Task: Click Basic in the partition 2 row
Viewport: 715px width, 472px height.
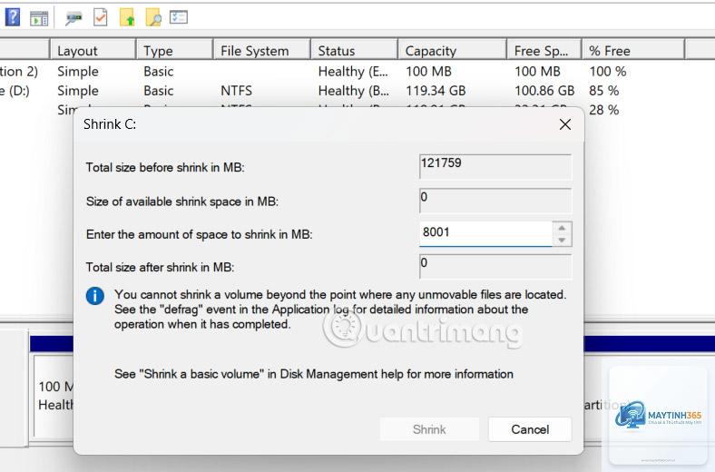Action: pos(158,71)
